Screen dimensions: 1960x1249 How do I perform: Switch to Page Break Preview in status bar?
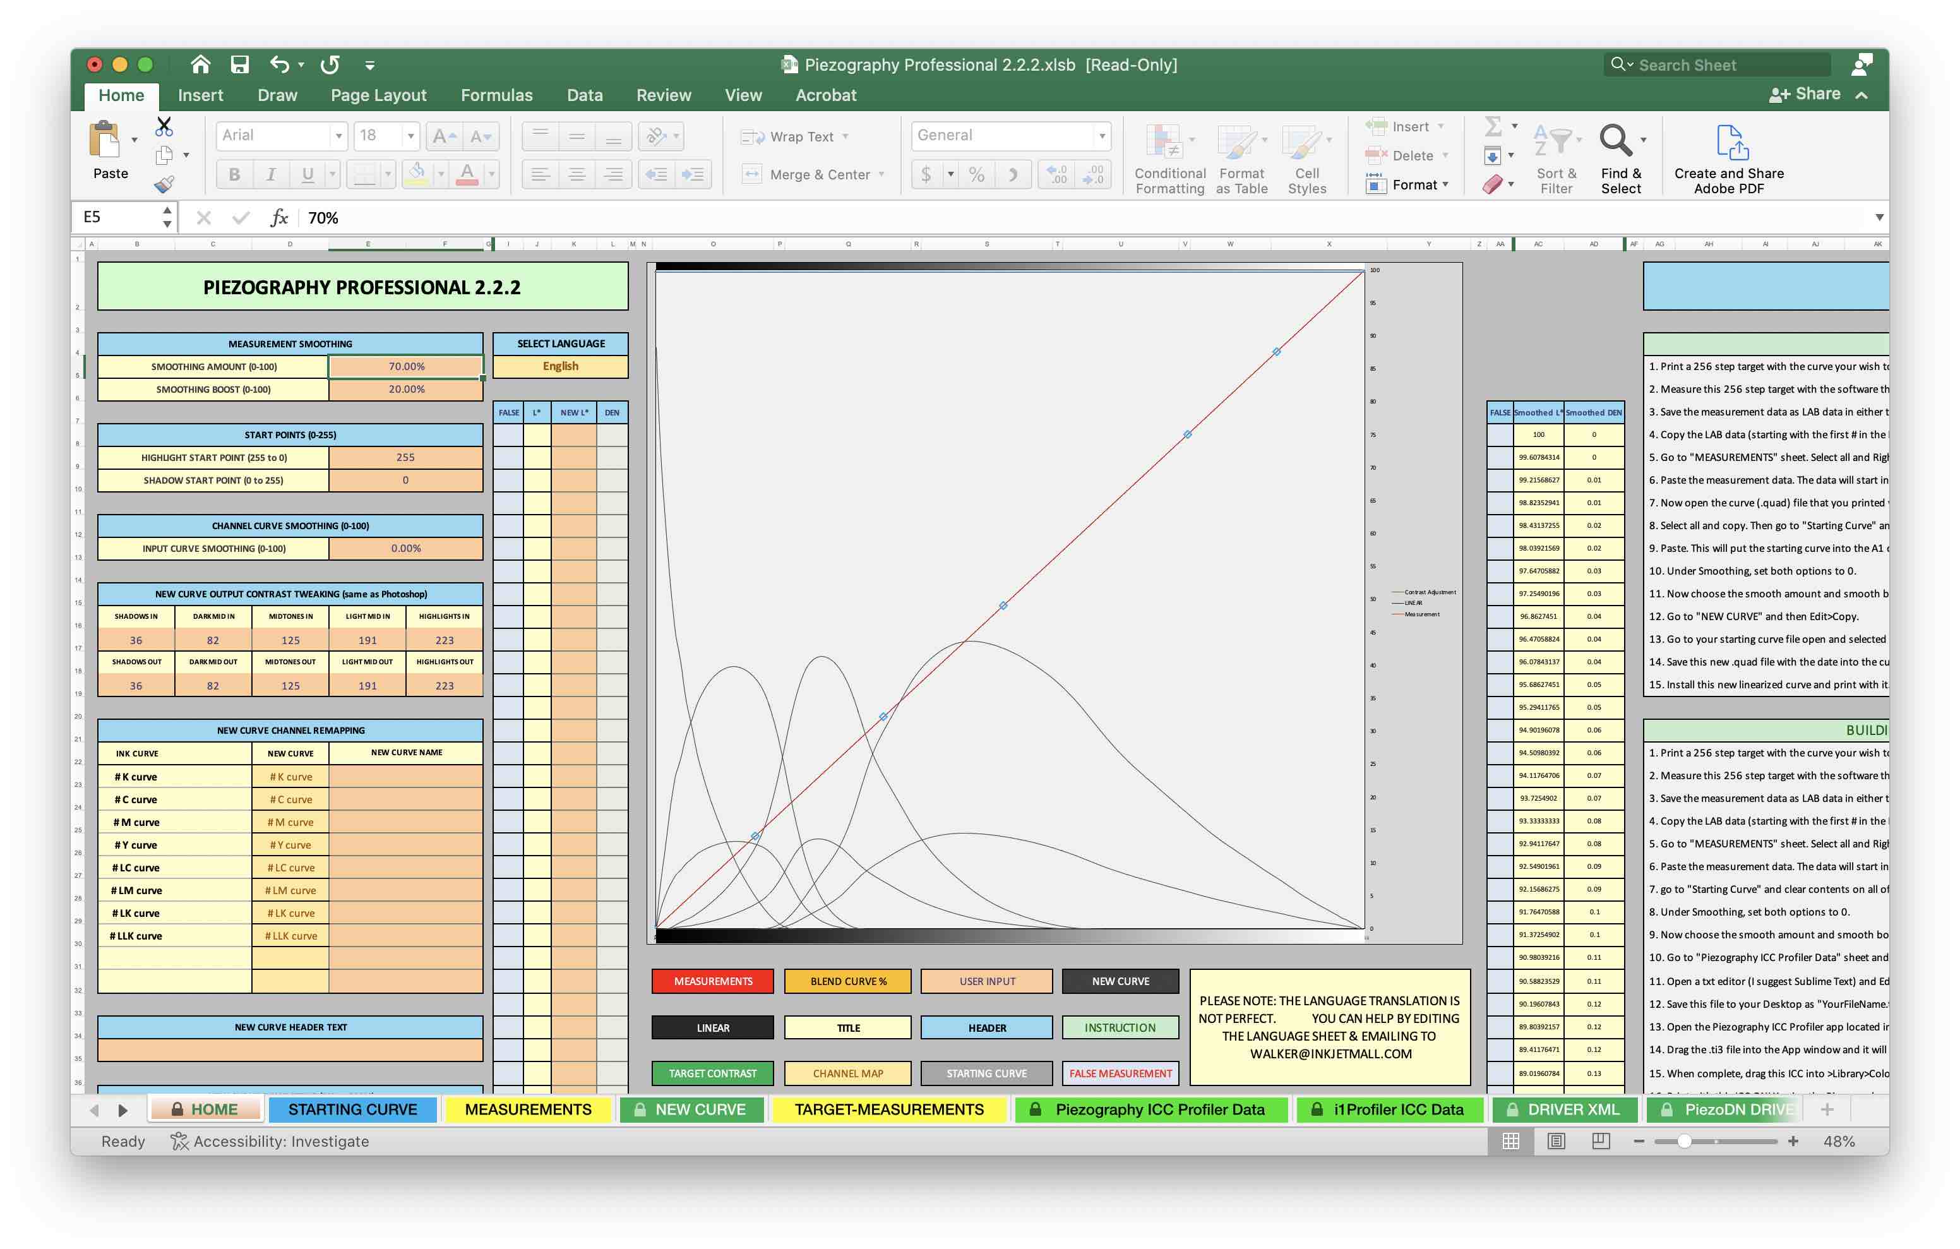[x=1600, y=1141]
